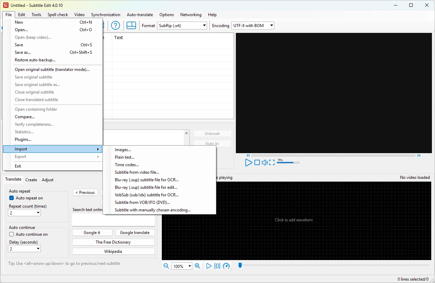Expand the Repeat count dropdown
435x283 pixels.
point(24,213)
